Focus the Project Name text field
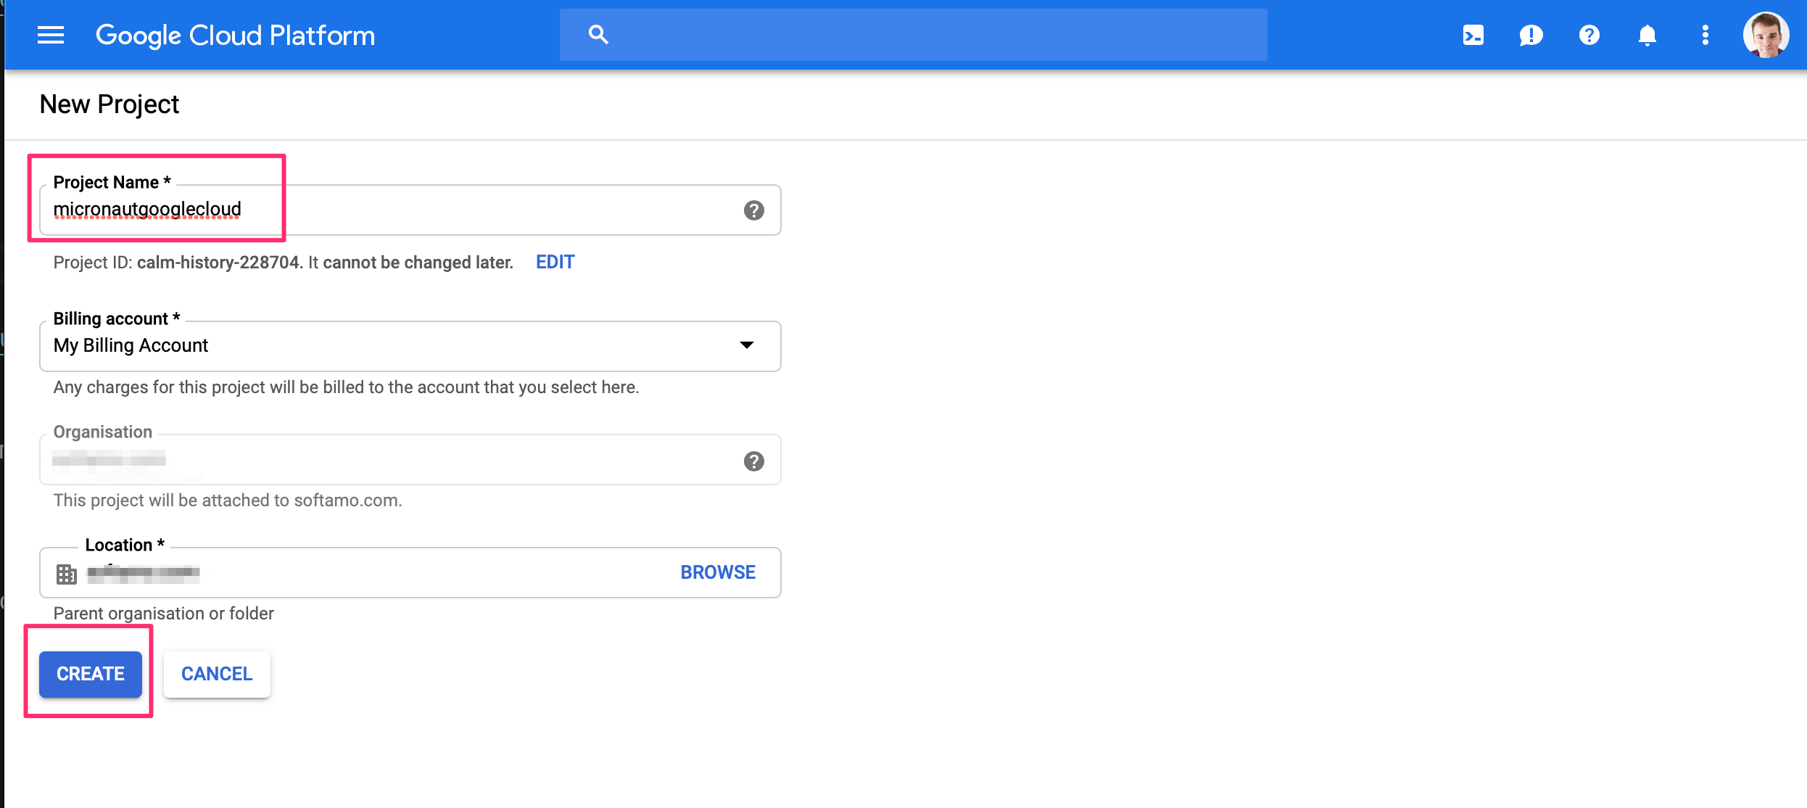This screenshot has width=1807, height=808. pos(392,210)
